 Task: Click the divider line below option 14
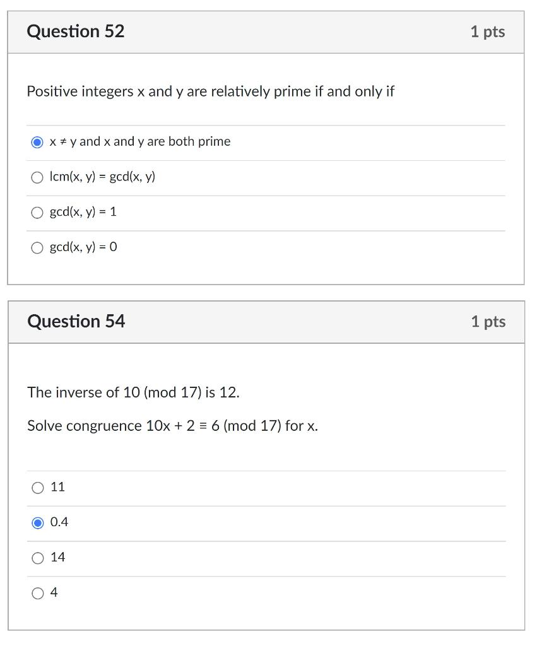click(x=265, y=575)
